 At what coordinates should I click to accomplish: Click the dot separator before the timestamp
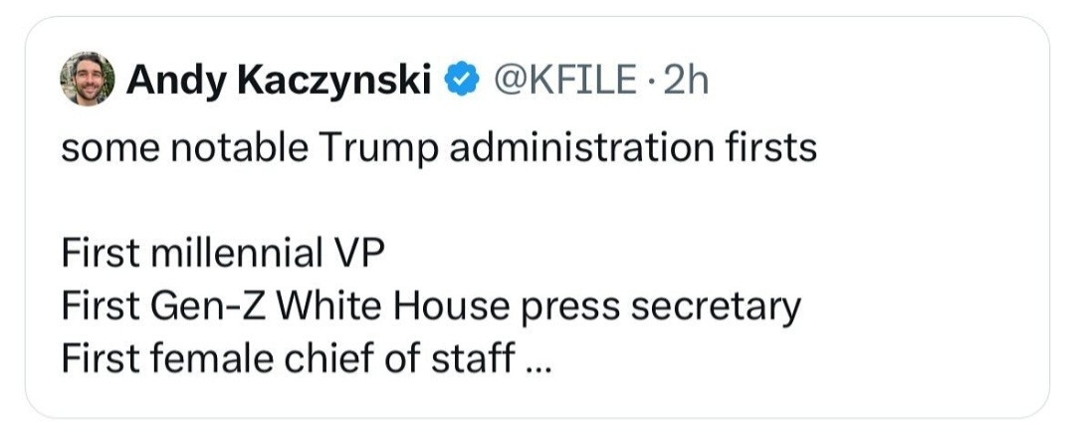click(651, 82)
